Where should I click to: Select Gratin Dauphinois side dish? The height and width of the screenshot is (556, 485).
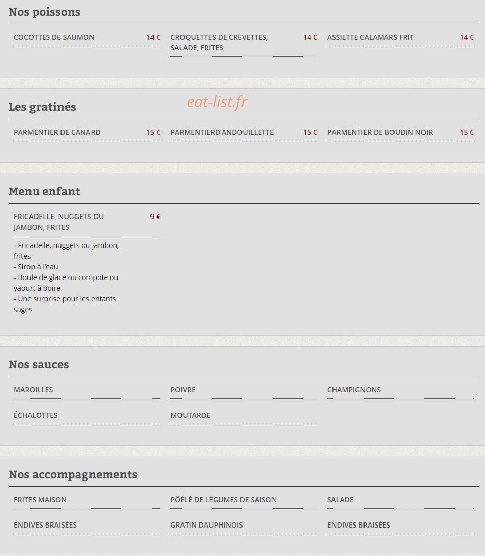pyautogui.click(x=206, y=525)
